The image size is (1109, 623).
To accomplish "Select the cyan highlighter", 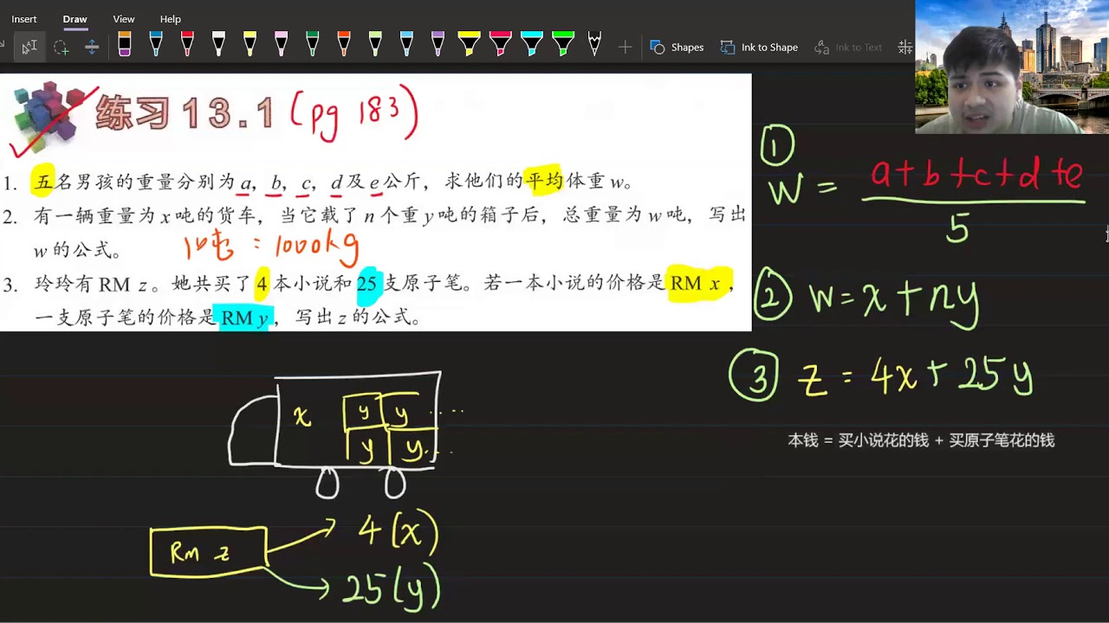I will (532, 44).
